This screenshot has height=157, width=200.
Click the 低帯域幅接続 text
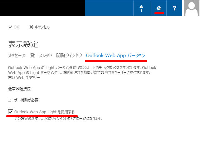click(19, 89)
